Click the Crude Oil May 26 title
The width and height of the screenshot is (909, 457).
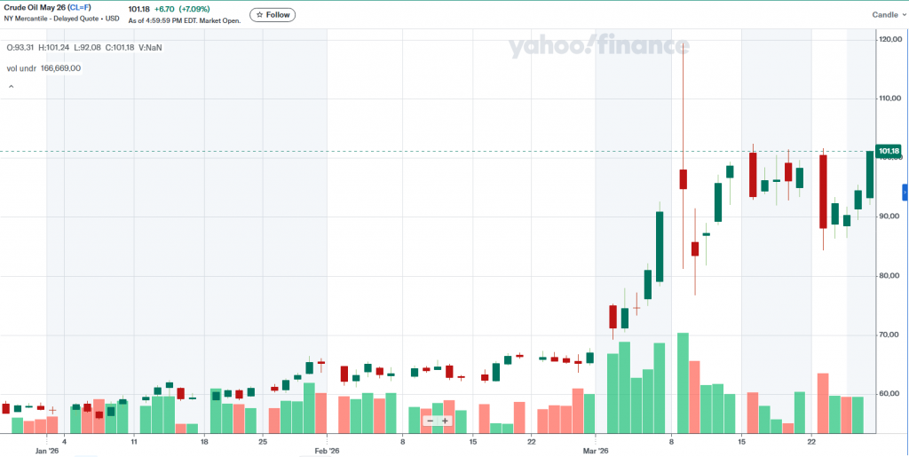pyautogui.click(x=34, y=8)
